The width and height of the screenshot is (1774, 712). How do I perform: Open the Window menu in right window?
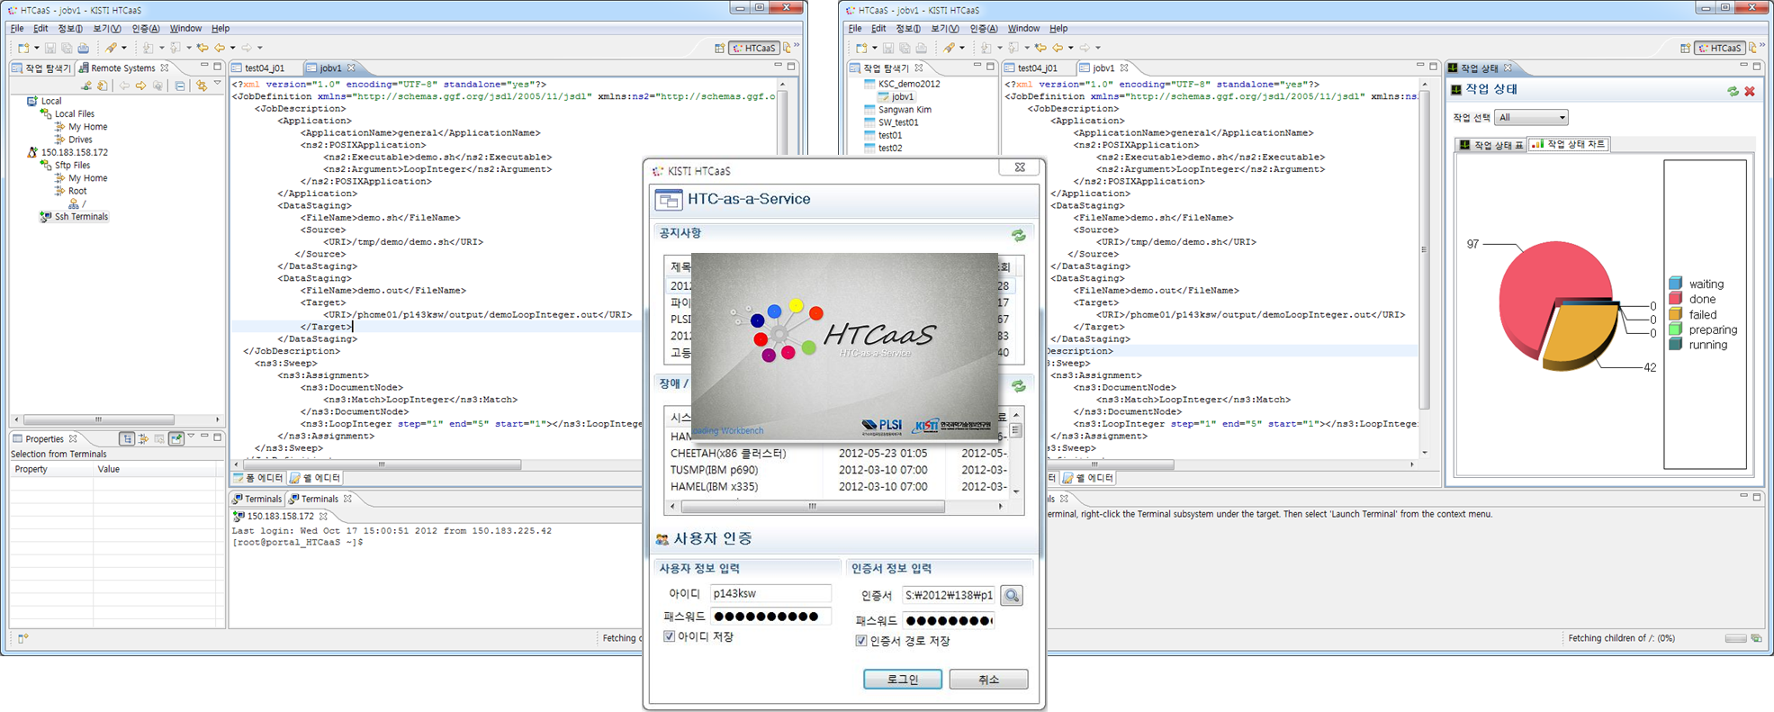1023,29
